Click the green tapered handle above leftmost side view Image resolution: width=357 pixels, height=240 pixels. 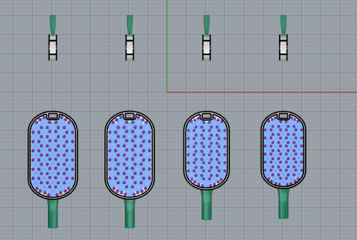(x=53, y=26)
